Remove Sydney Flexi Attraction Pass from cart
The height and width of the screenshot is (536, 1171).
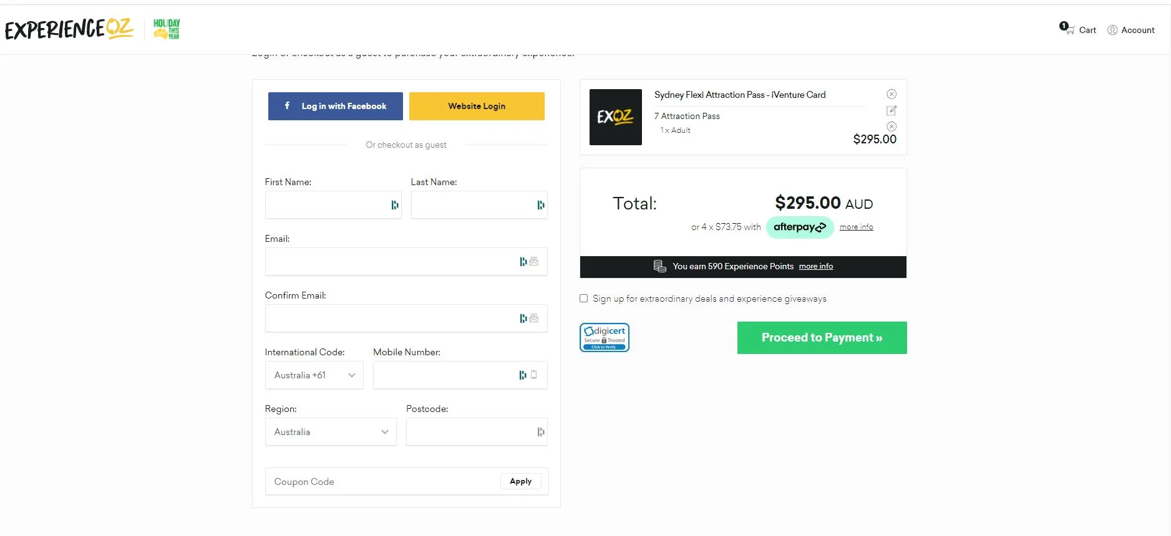click(x=892, y=94)
